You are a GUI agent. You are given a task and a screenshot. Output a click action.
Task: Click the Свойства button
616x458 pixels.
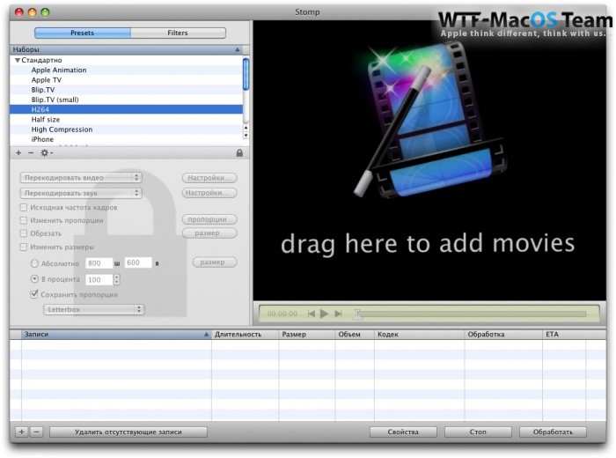pos(403,432)
